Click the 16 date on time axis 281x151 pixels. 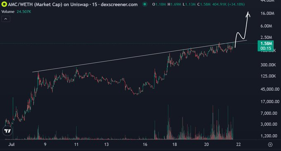[145, 144]
